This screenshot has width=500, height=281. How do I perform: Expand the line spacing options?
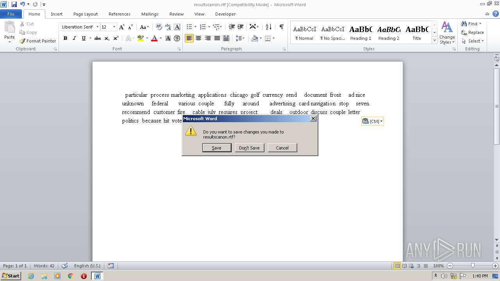[240, 38]
